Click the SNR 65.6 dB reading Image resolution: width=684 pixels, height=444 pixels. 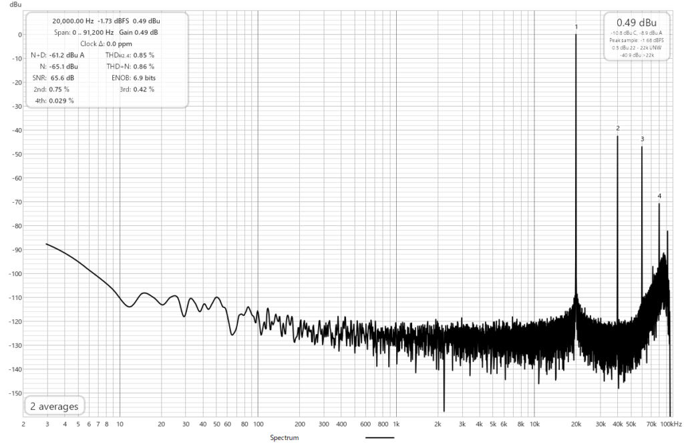(x=62, y=78)
